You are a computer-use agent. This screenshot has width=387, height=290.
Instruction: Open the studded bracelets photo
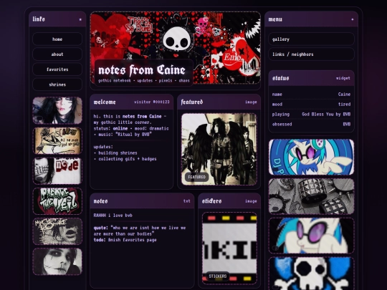coord(311,196)
